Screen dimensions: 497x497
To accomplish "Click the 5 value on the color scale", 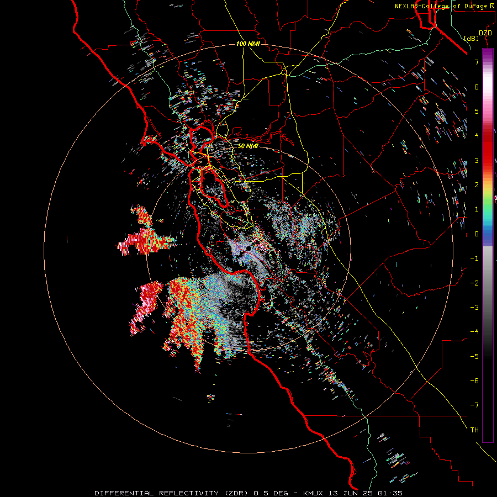I will [477, 111].
